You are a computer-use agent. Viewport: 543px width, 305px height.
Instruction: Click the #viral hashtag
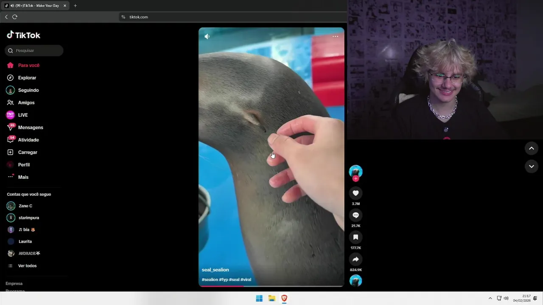pyautogui.click(x=246, y=280)
